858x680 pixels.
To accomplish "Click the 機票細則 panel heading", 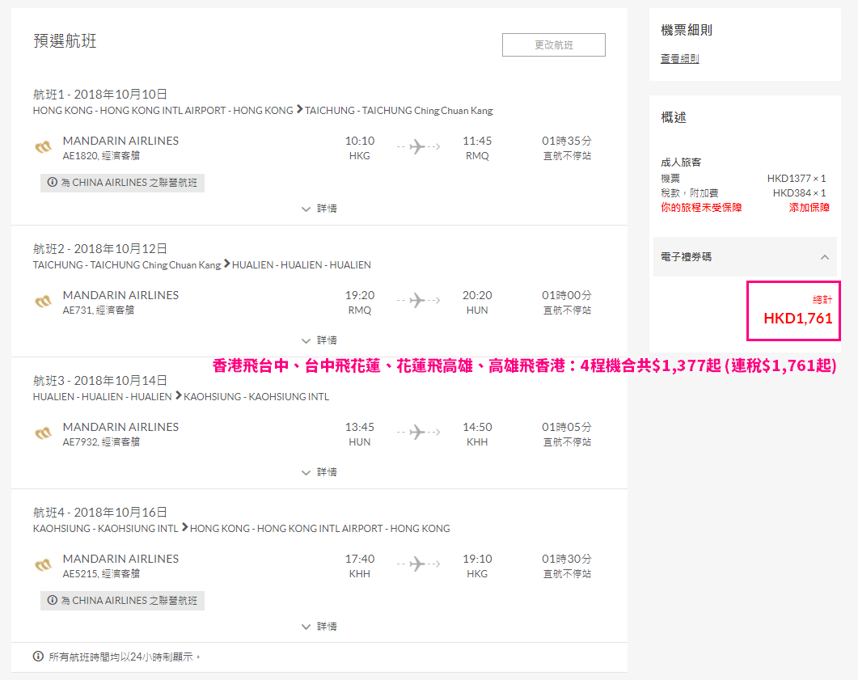I will [687, 30].
